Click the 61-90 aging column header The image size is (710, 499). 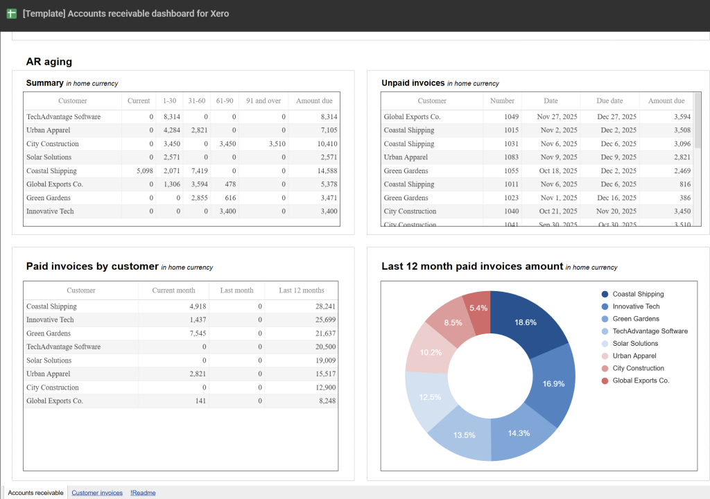(x=225, y=101)
